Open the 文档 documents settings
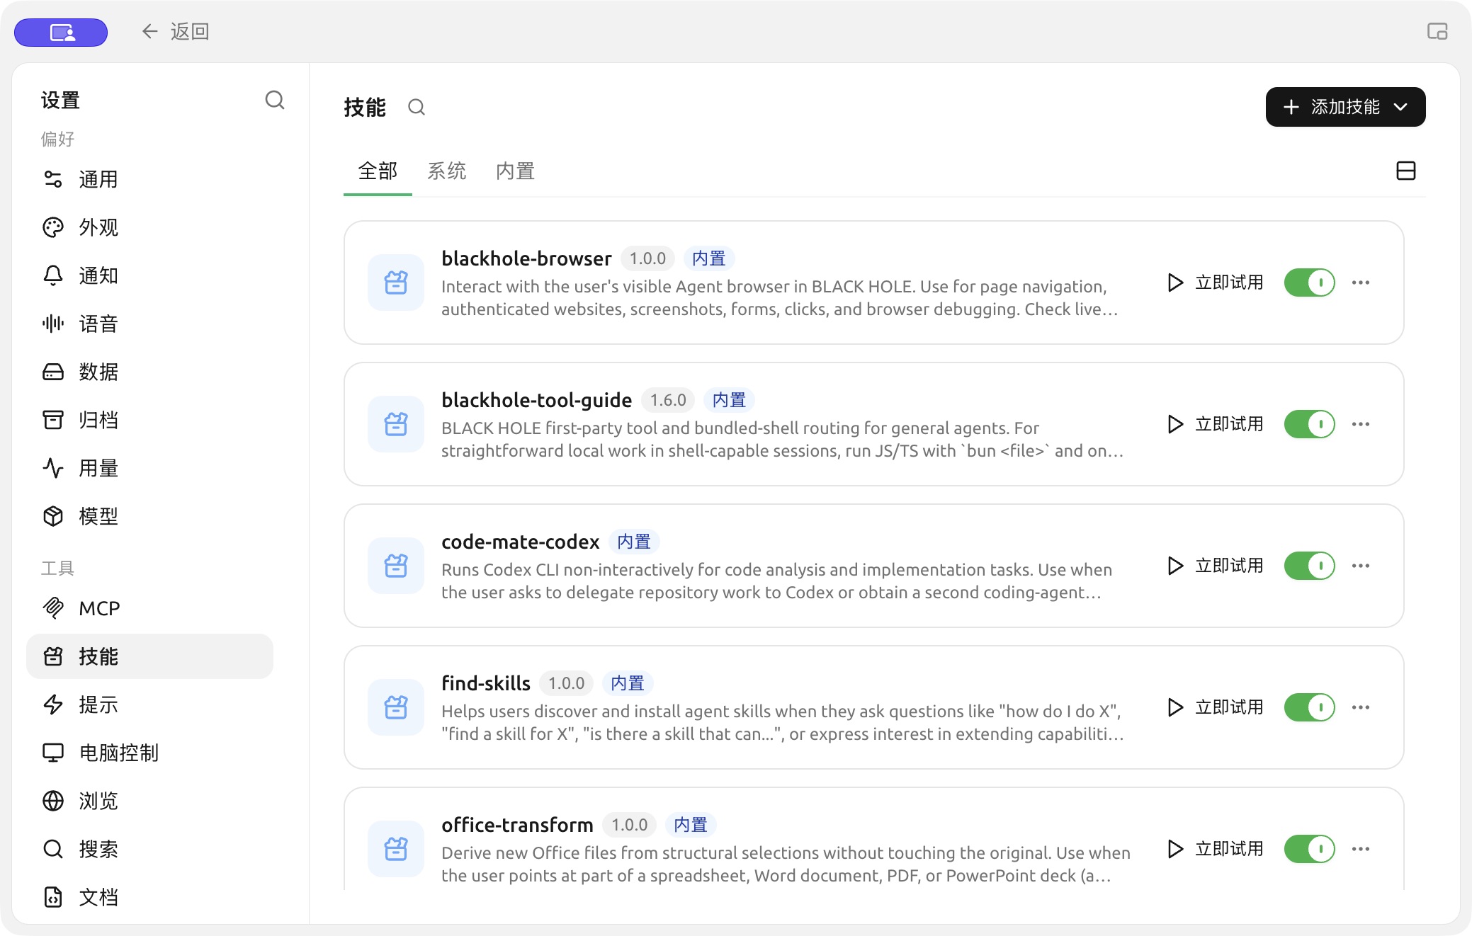Image resolution: width=1472 pixels, height=936 pixels. click(x=149, y=897)
